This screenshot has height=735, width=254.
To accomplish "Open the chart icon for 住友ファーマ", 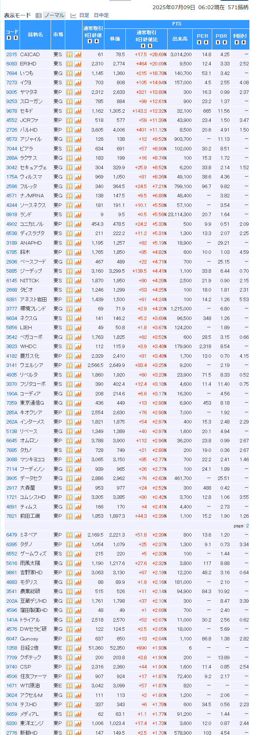I will 78,677.
